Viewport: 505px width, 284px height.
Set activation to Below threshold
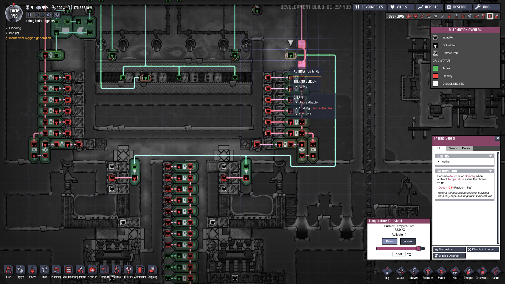point(390,241)
